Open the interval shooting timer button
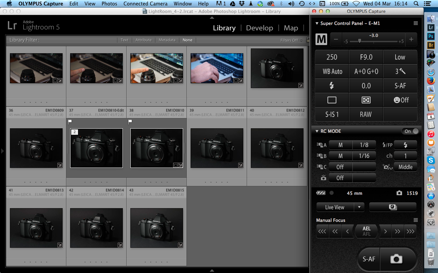The height and width of the screenshot is (273, 438). (x=393, y=207)
